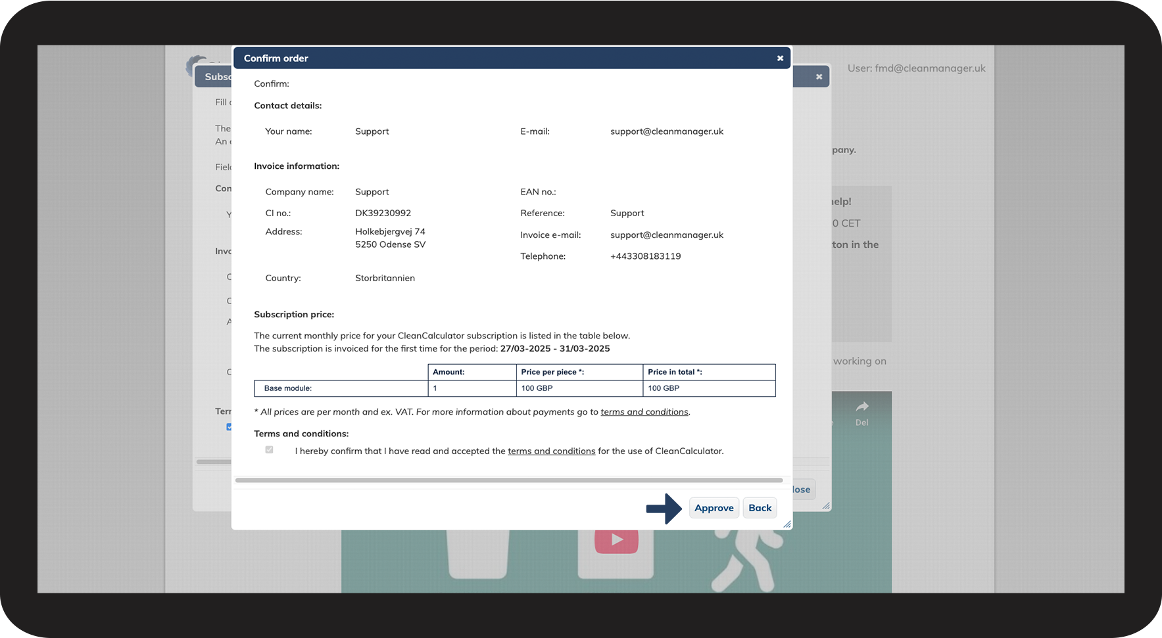
Task: Click the background dialog horizontal scrollbar
Action: 214,462
